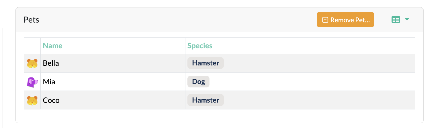This screenshot has width=427, height=128.
Task: Open the view mode dropdown arrow
Action: coord(407,19)
